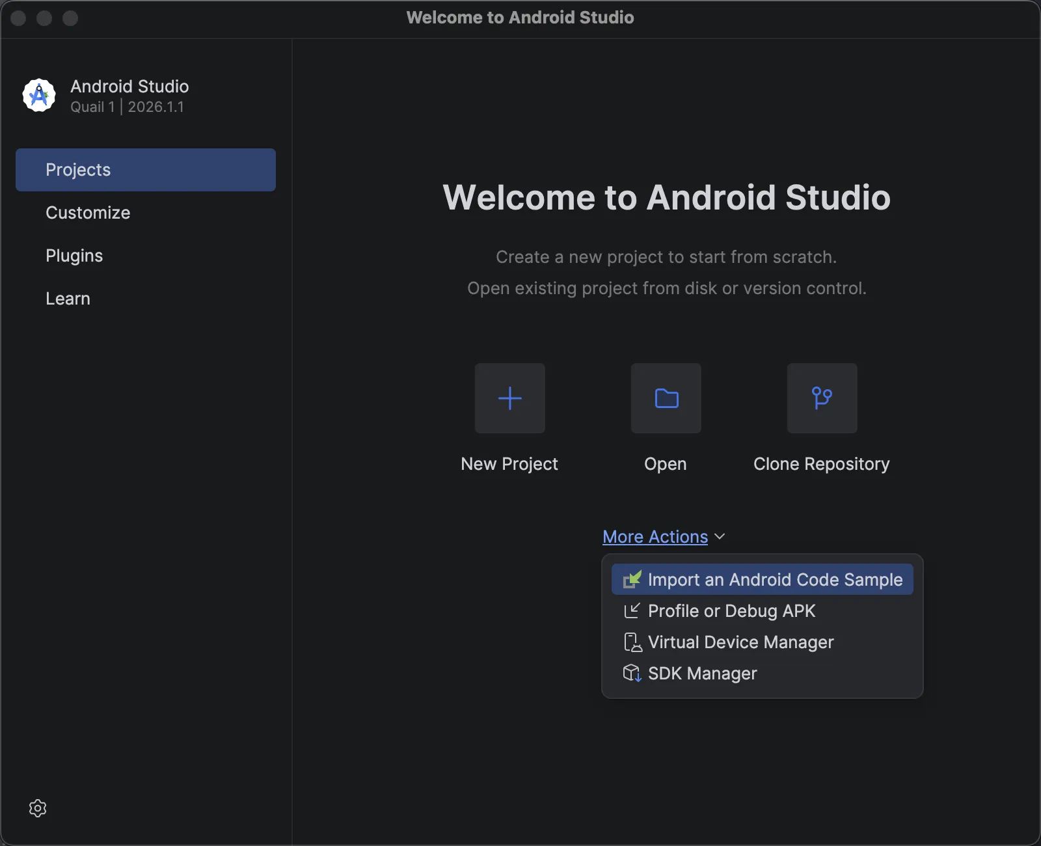Click the version text Quail 1 | 2026.1.1
Image resolution: width=1041 pixels, height=846 pixels.
pos(127,107)
